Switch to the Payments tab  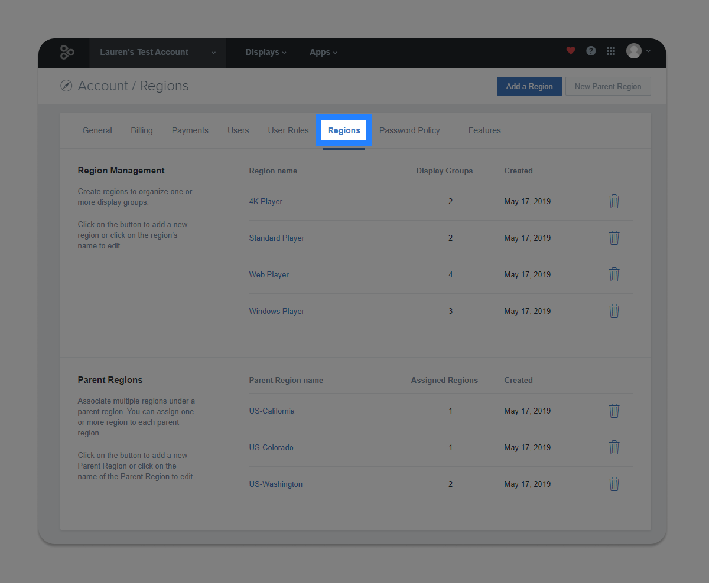[190, 130]
